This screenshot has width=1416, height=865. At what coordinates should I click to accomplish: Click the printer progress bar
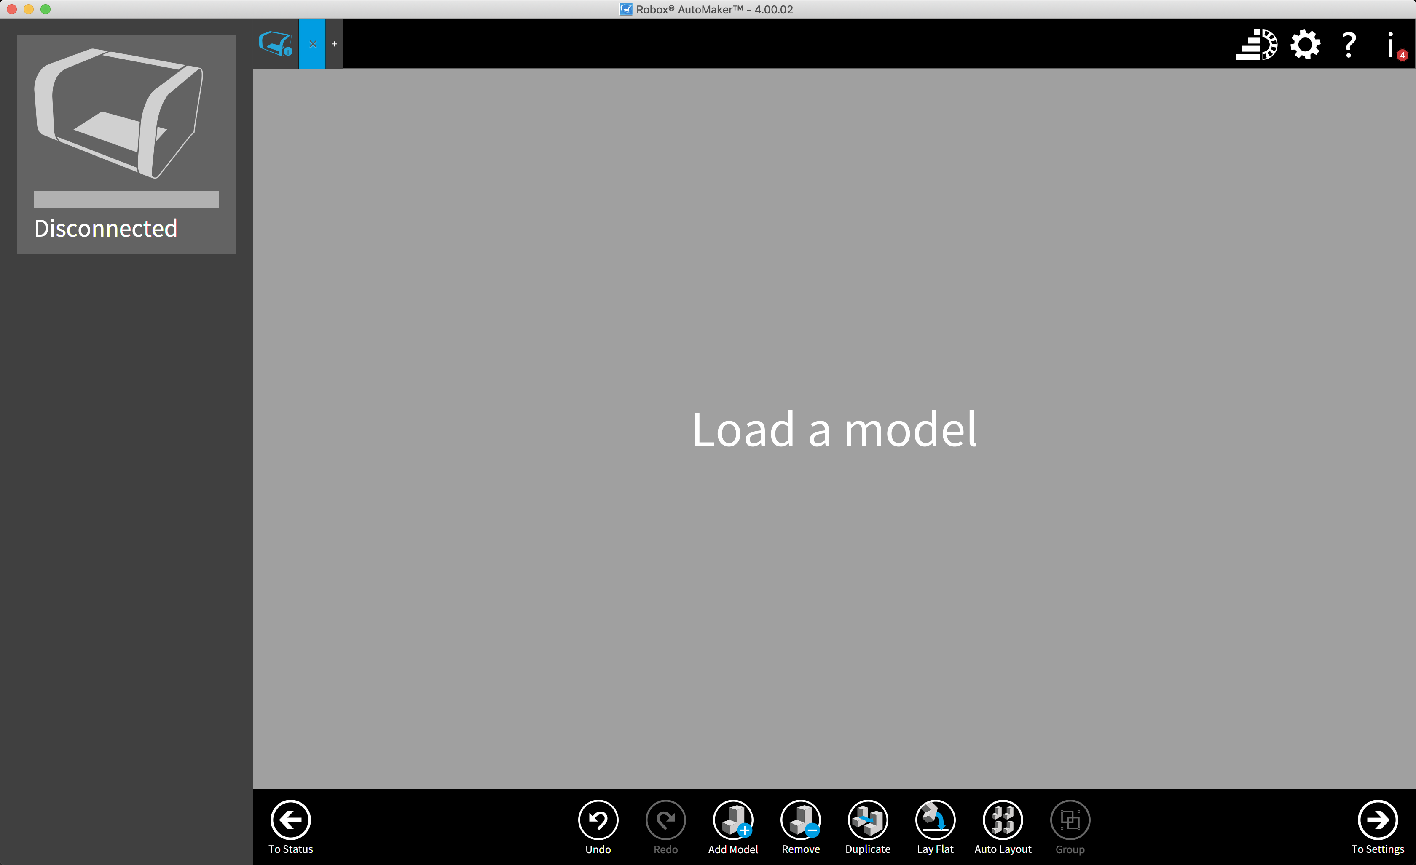126,199
